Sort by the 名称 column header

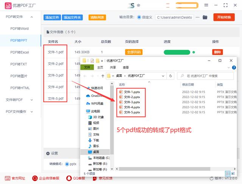[122, 85]
